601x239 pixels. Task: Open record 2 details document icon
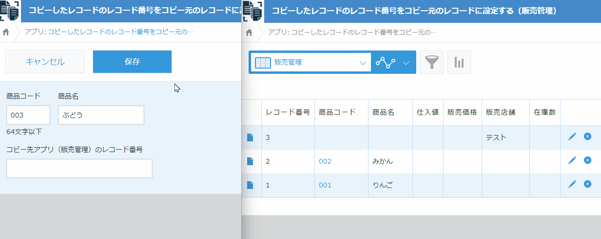point(250,161)
